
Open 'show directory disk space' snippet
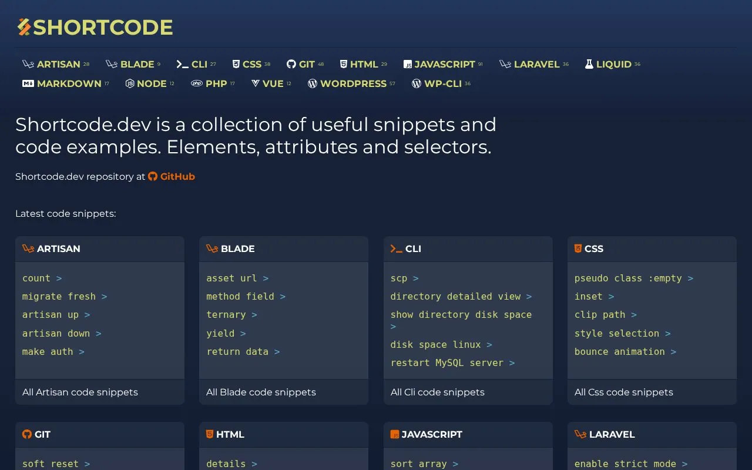pos(461,320)
